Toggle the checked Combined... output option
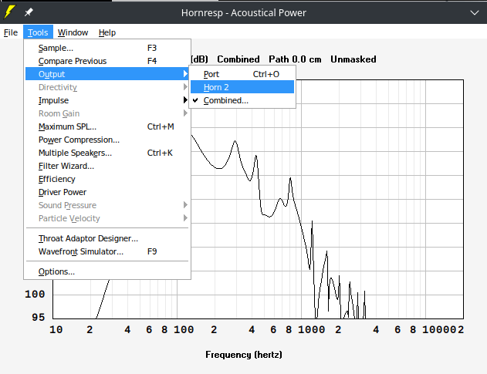 242,100
